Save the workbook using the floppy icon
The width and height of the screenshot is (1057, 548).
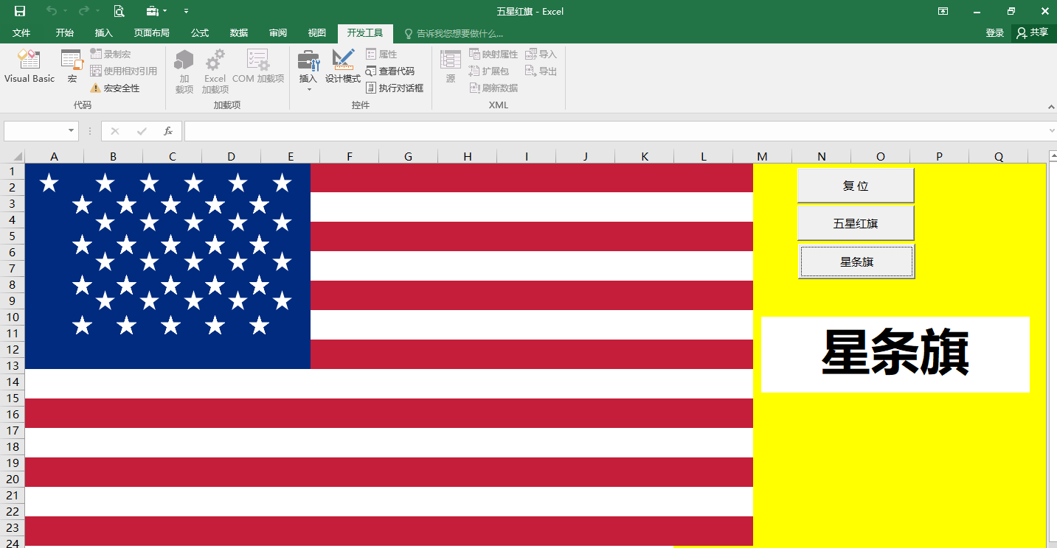20,11
